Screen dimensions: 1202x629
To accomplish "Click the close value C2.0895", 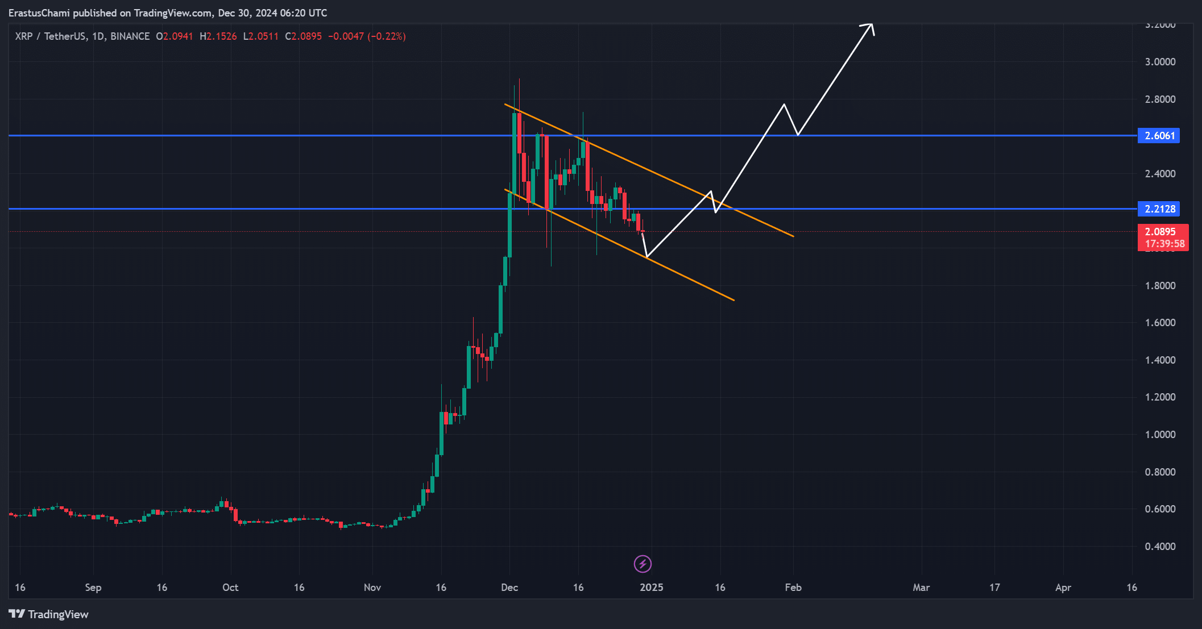I will point(303,36).
